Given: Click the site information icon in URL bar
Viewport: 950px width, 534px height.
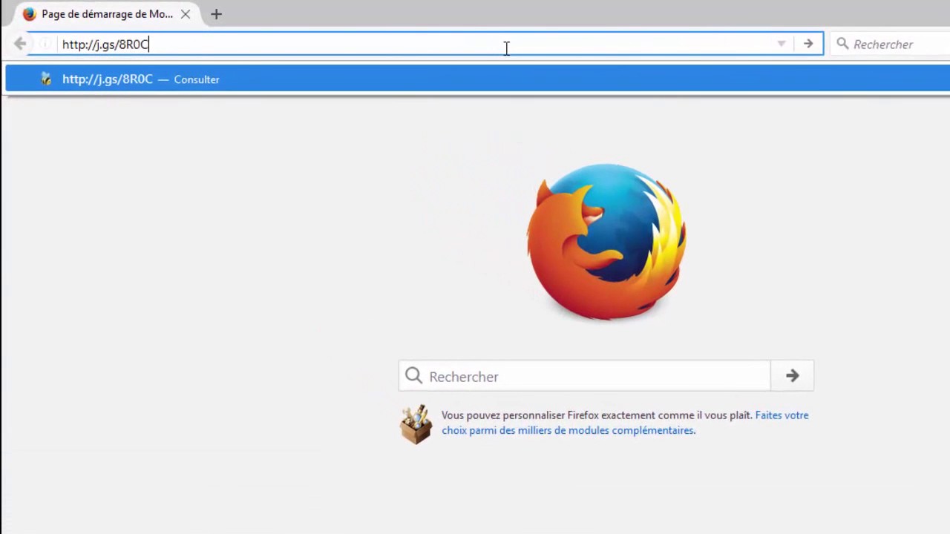Looking at the screenshot, I should 45,44.
